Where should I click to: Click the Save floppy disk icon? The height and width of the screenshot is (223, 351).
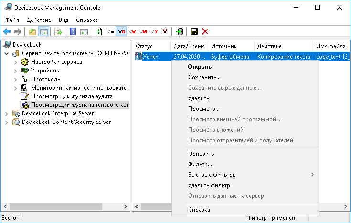coord(194,31)
